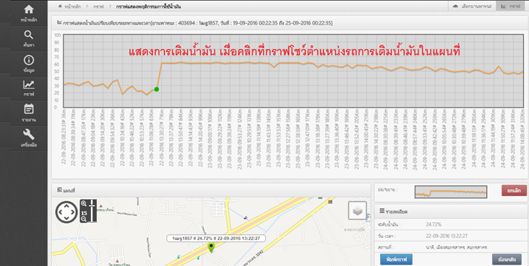This screenshot has height=266, width=529.
Task: Click the vehicle tooltip label 1ฒฐ1857 # 24.72%
Action: [x=216, y=239]
